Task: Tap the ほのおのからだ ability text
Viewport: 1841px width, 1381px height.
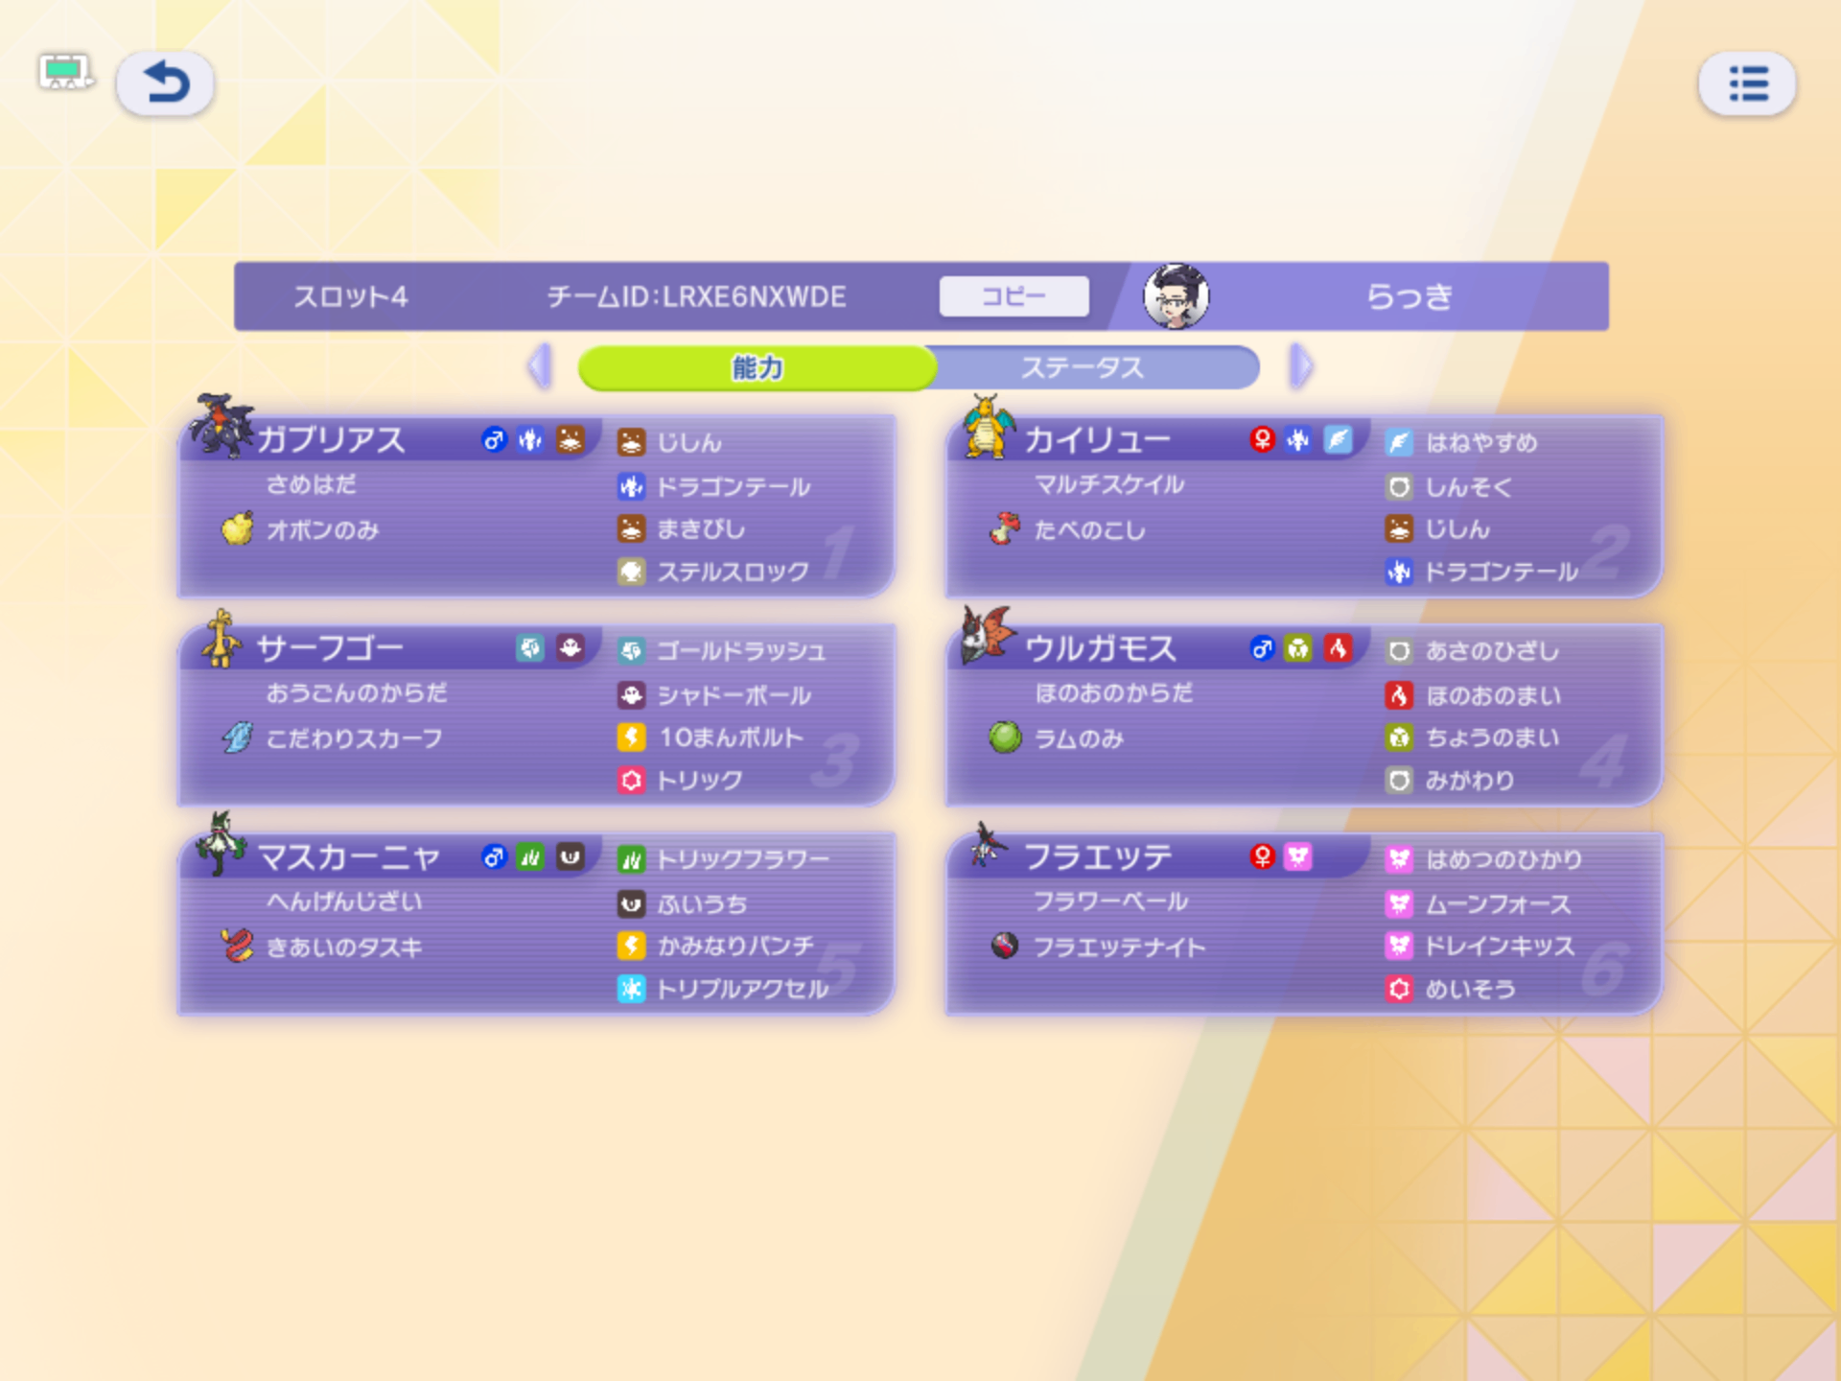Action: point(1114,691)
